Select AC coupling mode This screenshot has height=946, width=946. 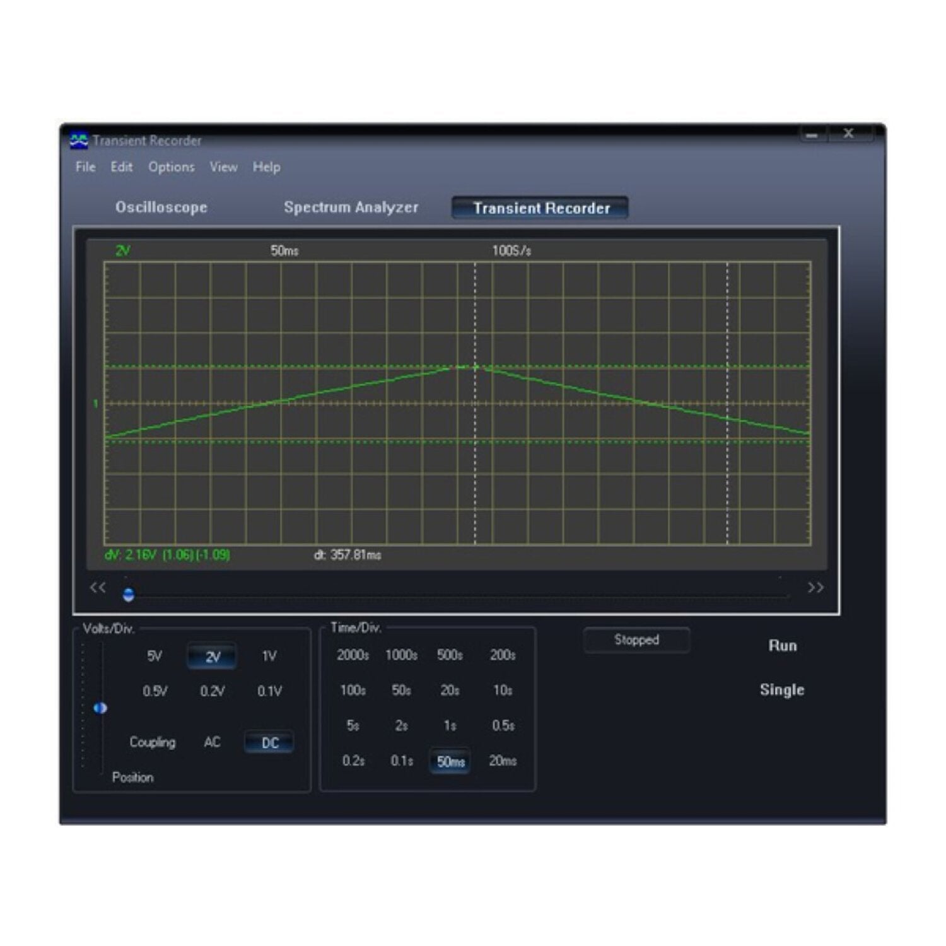pos(212,742)
